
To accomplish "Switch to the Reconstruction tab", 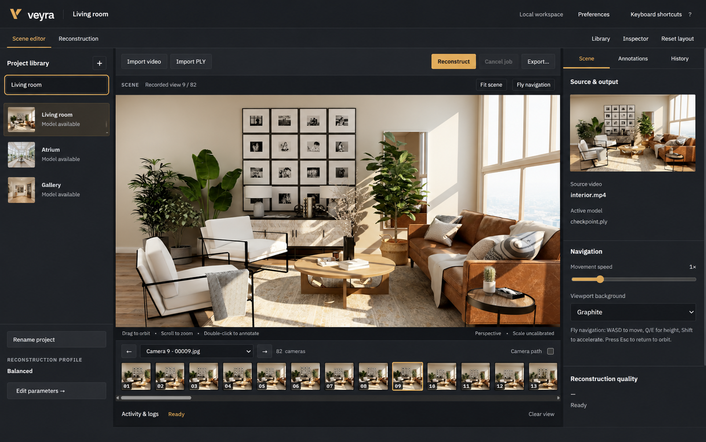I will pyautogui.click(x=78, y=39).
